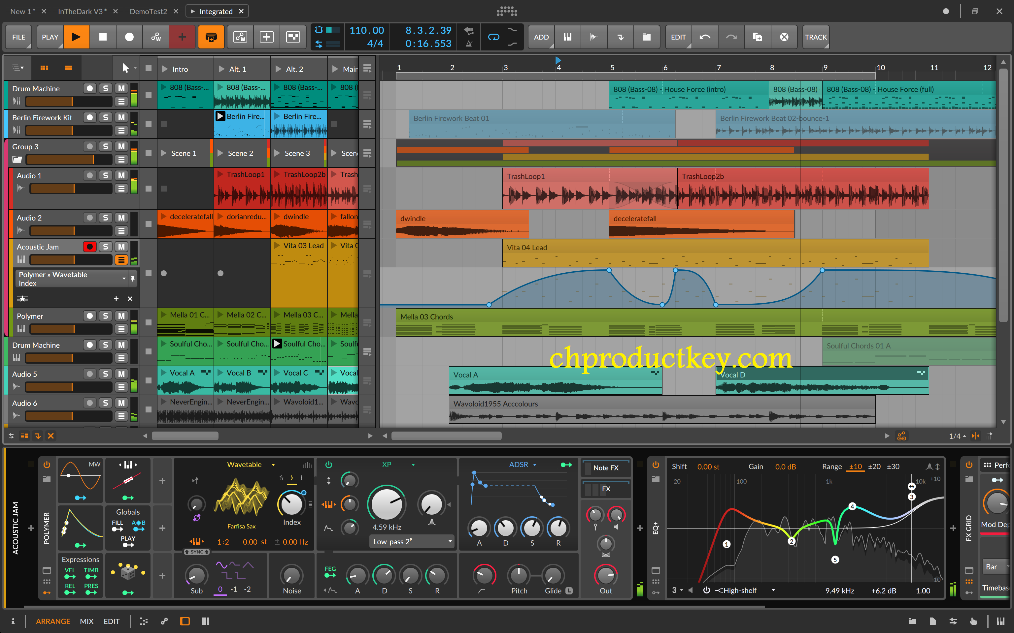Open the EDIT menu
1014x633 pixels.
click(678, 37)
